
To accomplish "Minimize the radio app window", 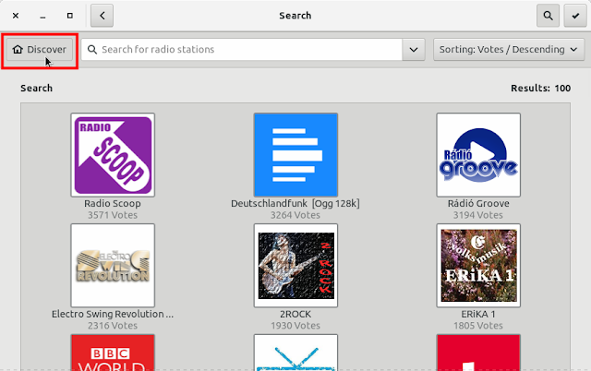I will pos(42,16).
